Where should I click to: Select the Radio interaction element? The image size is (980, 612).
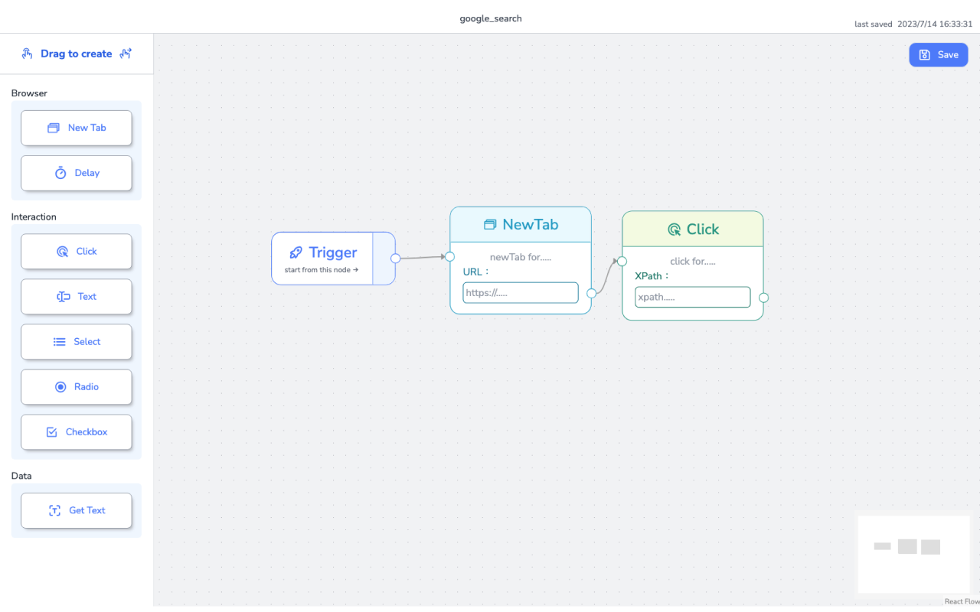pos(77,387)
